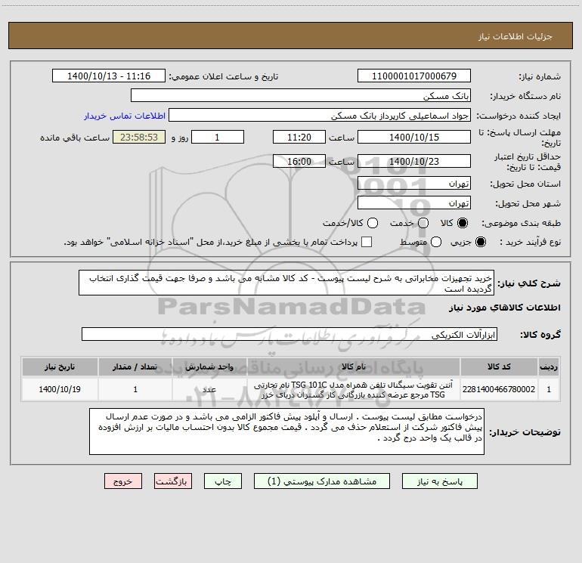Click the remaining days field showing 1
Image resolution: width=582 pixels, height=563 pixels.
[x=218, y=137]
